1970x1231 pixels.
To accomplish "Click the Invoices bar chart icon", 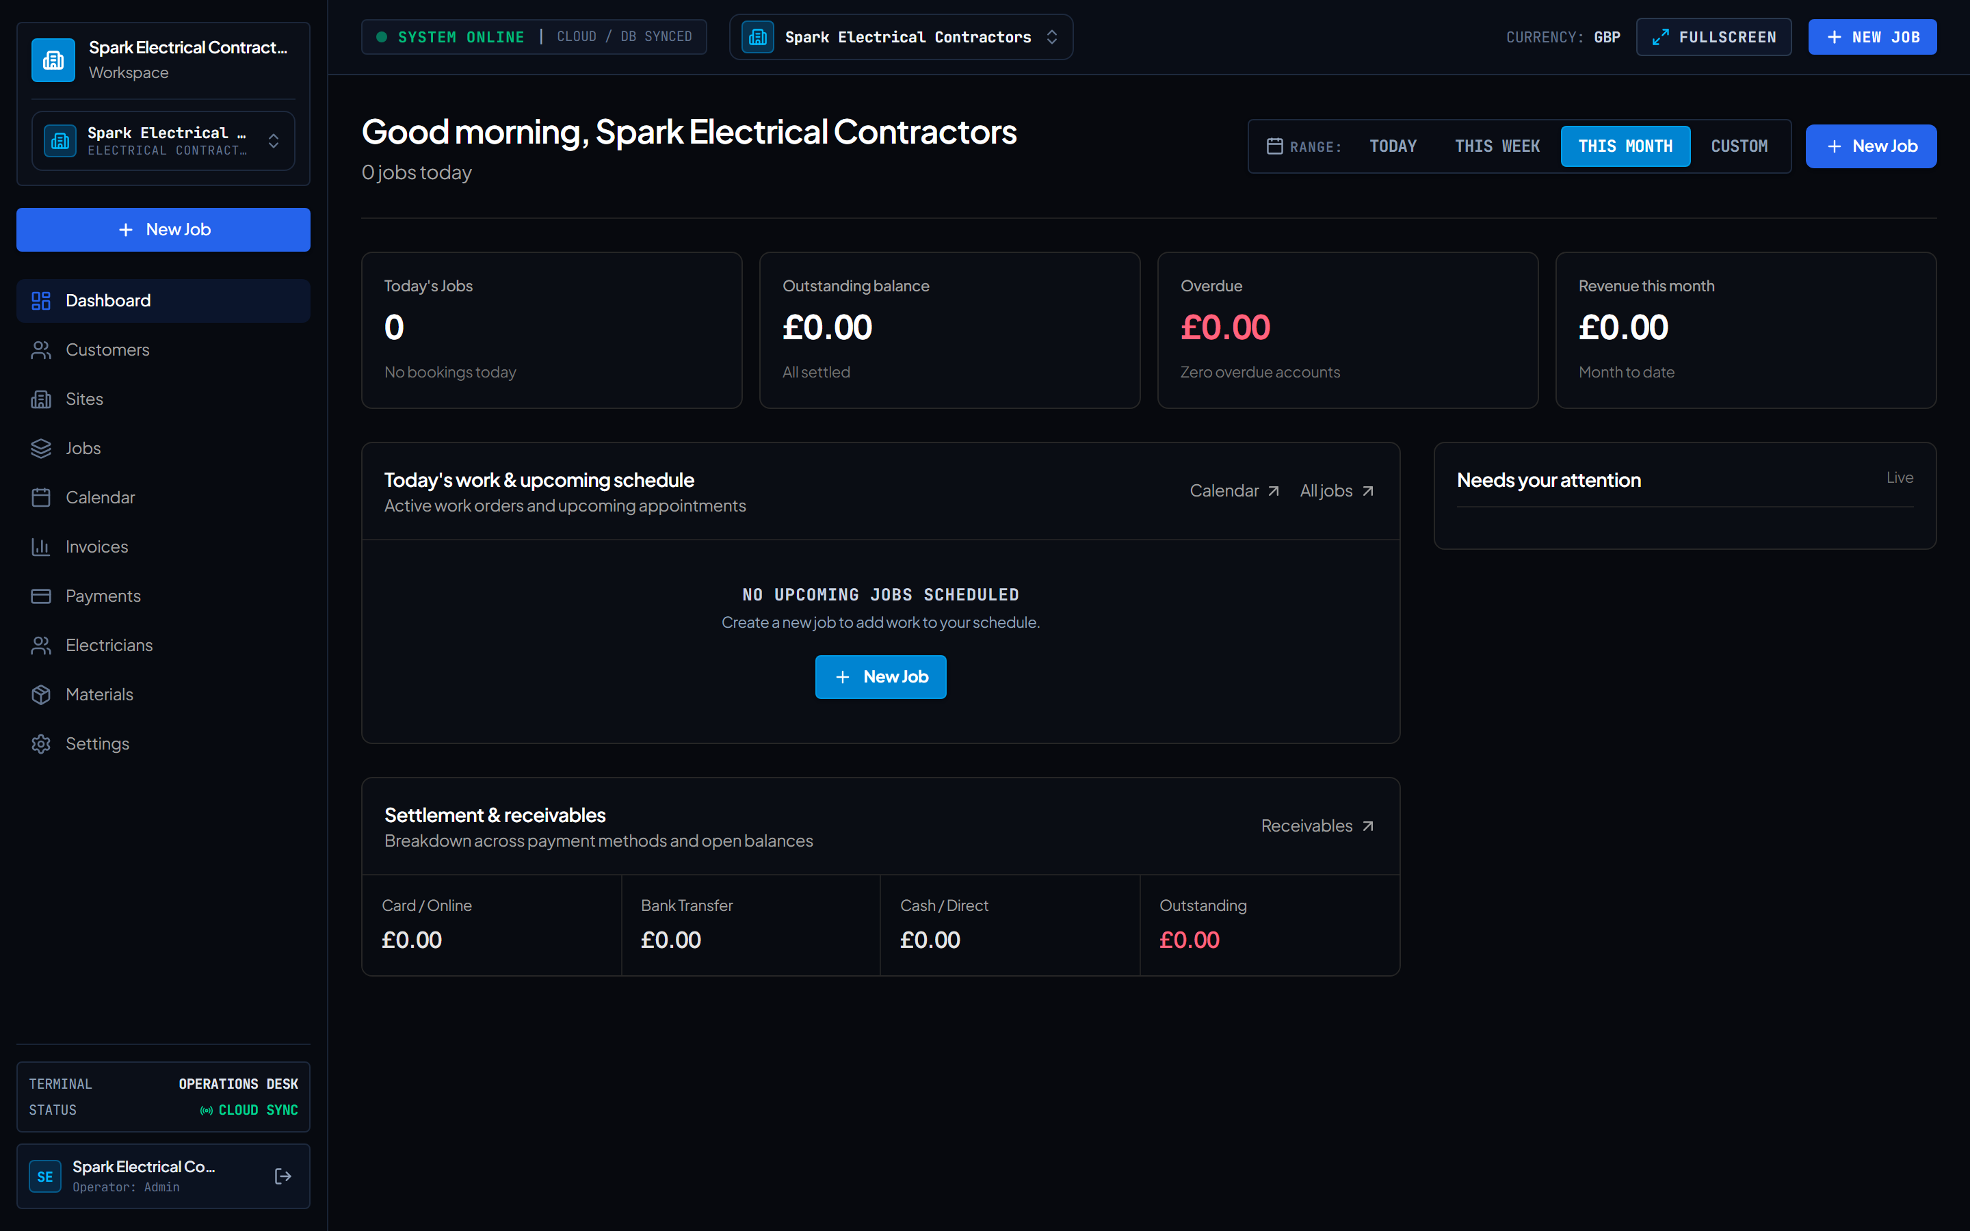I will tap(41, 547).
